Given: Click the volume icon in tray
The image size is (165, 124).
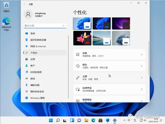Looking at the screenshot, I should 145,120.
